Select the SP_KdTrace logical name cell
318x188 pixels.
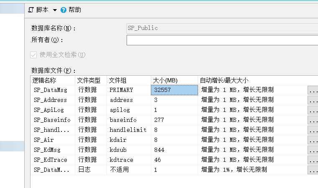(53, 160)
